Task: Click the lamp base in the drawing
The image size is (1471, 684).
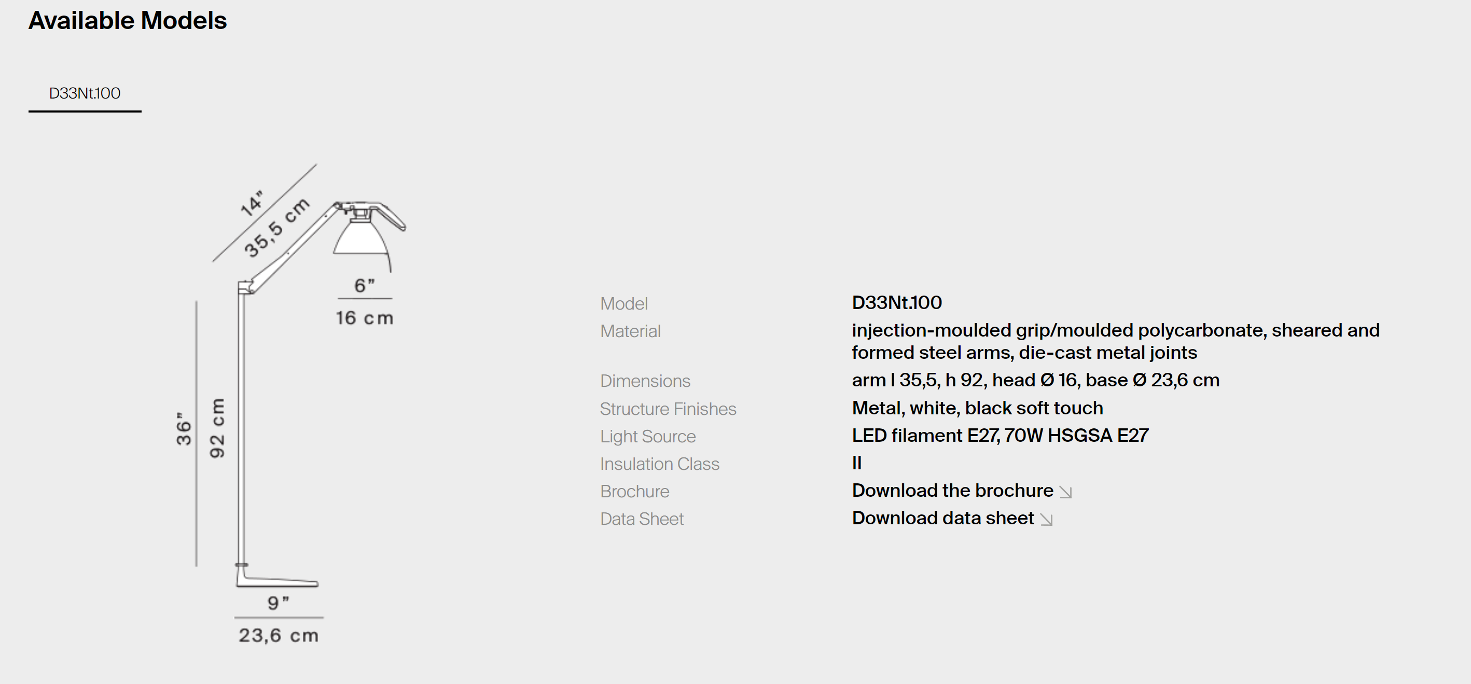Action: tap(277, 580)
